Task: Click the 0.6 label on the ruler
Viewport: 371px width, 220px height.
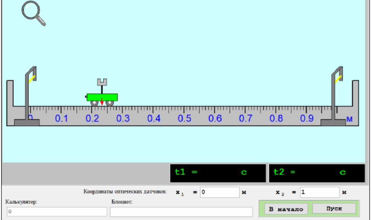Action: (x=215, y=118)
